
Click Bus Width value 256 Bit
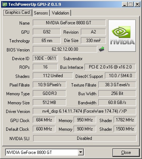[x=117, y=93]
